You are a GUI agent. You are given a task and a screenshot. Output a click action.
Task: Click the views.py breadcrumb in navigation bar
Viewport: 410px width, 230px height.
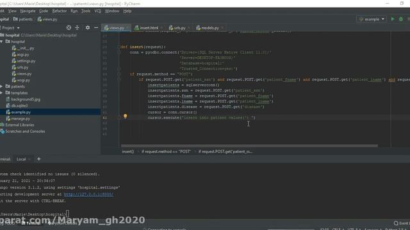[47, 19]
